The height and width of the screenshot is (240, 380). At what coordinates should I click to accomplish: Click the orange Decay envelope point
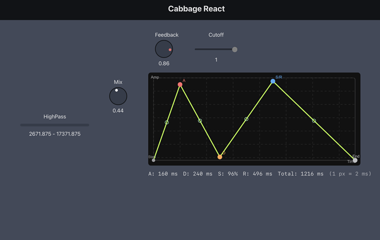point(220,157)
